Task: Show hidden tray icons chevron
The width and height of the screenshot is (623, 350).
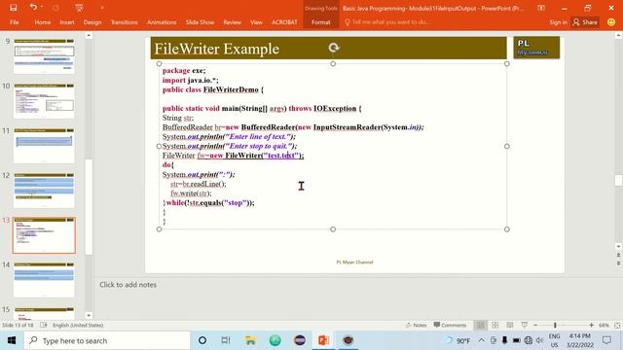Action: pos(481,340)
